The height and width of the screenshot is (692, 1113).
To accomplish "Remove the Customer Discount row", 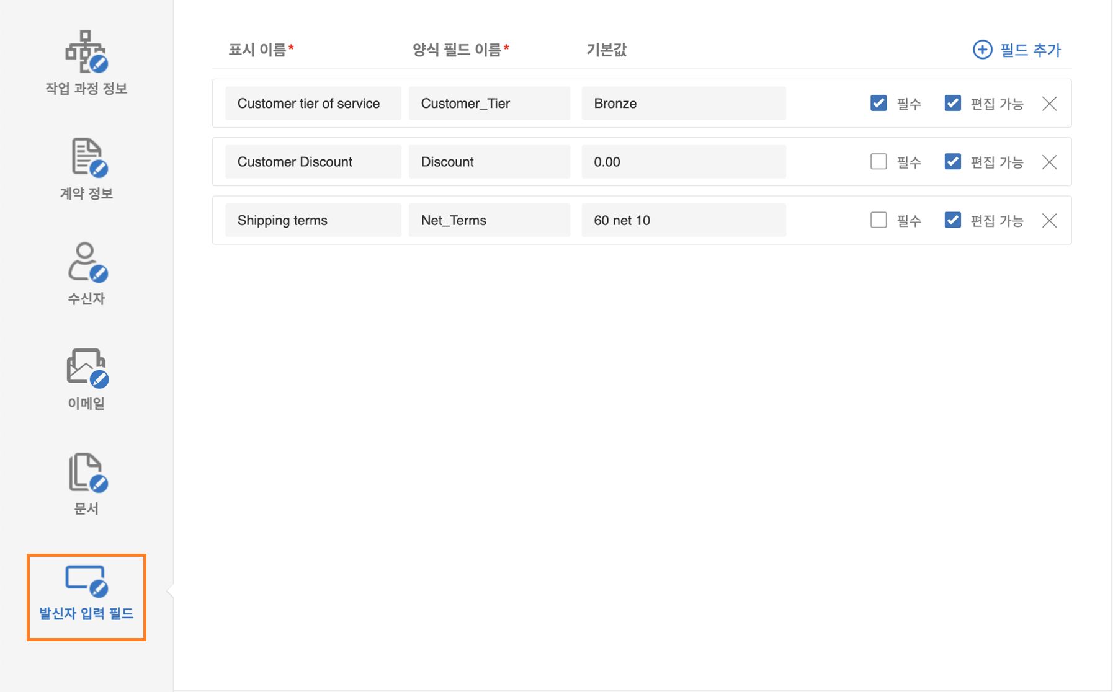I will coord(1049,162).
